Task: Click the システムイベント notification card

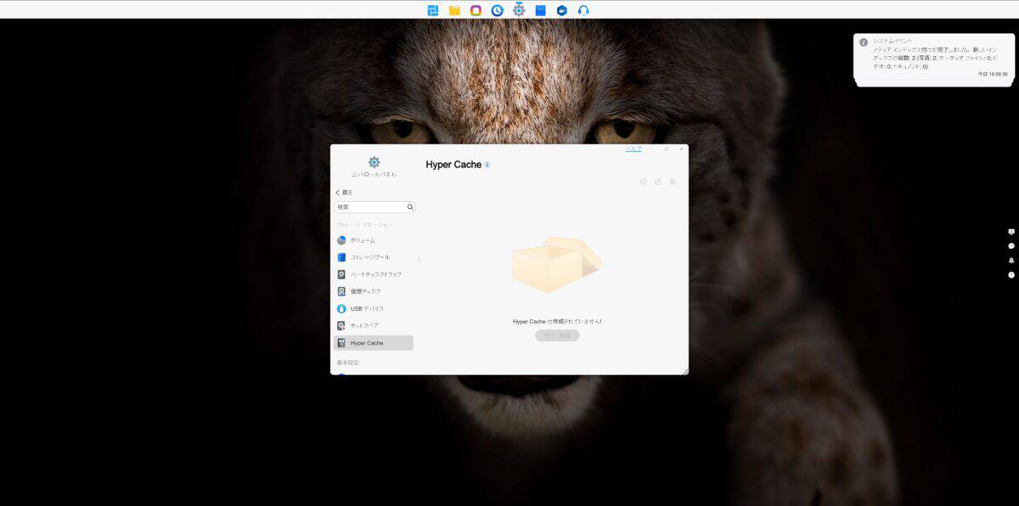Action: point(932,57)
